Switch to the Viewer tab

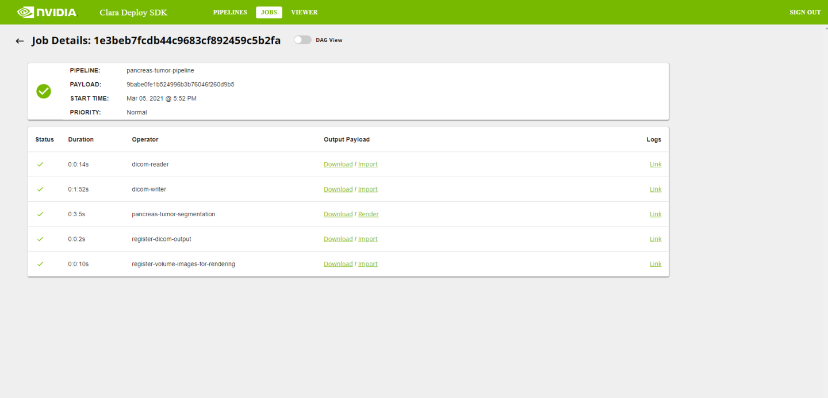click(x=304, y=12)
